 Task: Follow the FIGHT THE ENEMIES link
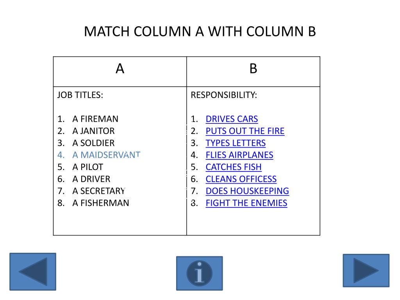pyautogui.click(x=246, y=203)
